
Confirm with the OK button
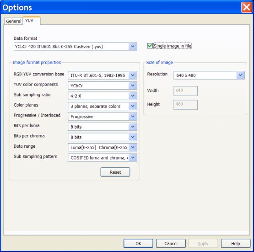click(138, 243)
